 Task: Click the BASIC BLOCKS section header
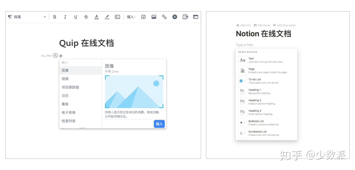[x=248, y=52]
